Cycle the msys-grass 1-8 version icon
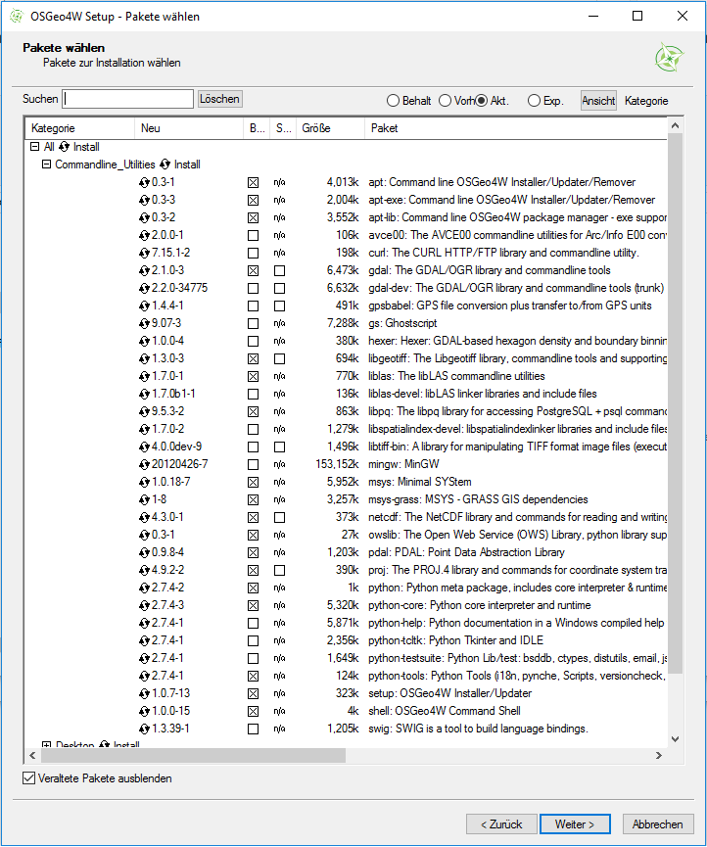This screenshot has height=847, width=707. (144, 500)
